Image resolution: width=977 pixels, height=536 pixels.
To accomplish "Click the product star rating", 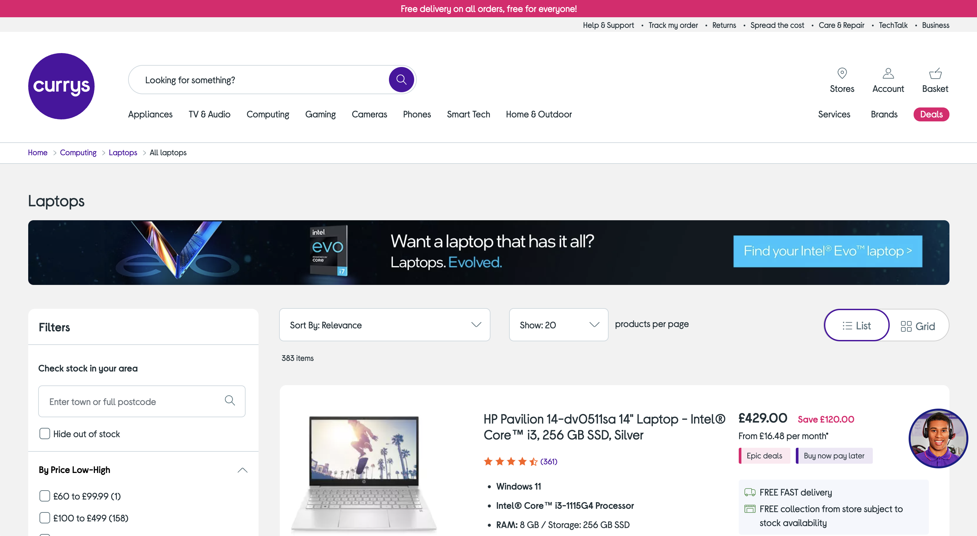I will click(510, 461).
